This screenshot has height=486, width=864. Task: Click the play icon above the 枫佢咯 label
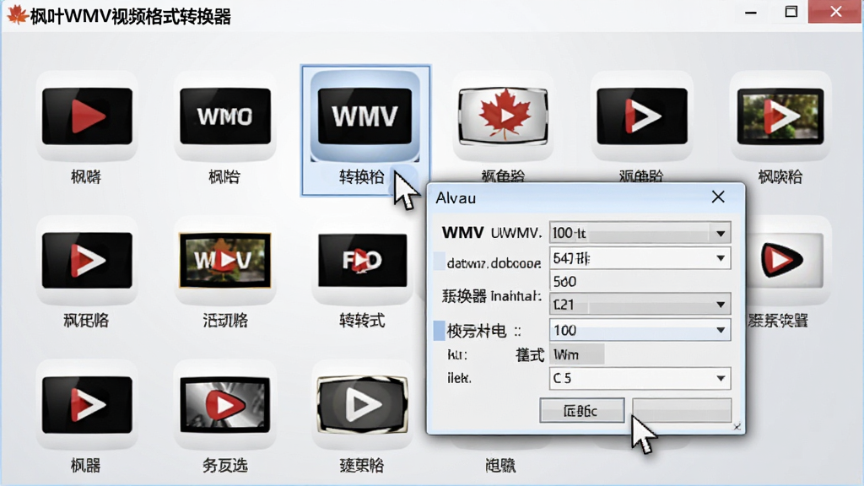coord(87,260)
